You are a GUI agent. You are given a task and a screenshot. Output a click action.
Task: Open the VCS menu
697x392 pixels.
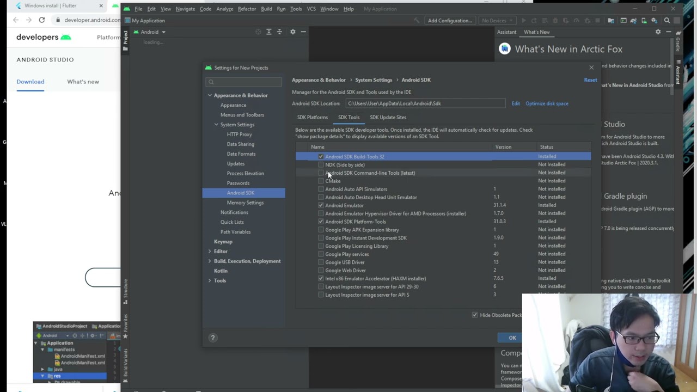(x=311, y=9)
